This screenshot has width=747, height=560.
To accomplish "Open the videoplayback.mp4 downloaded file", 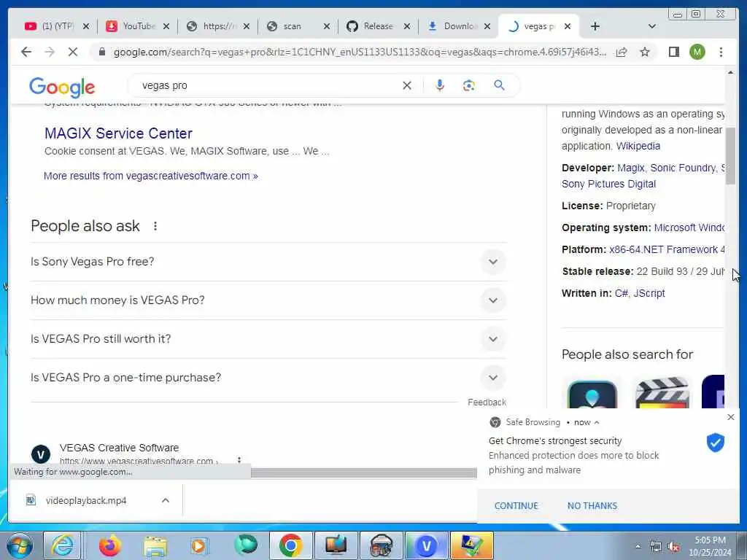I will tap(86, 500).
